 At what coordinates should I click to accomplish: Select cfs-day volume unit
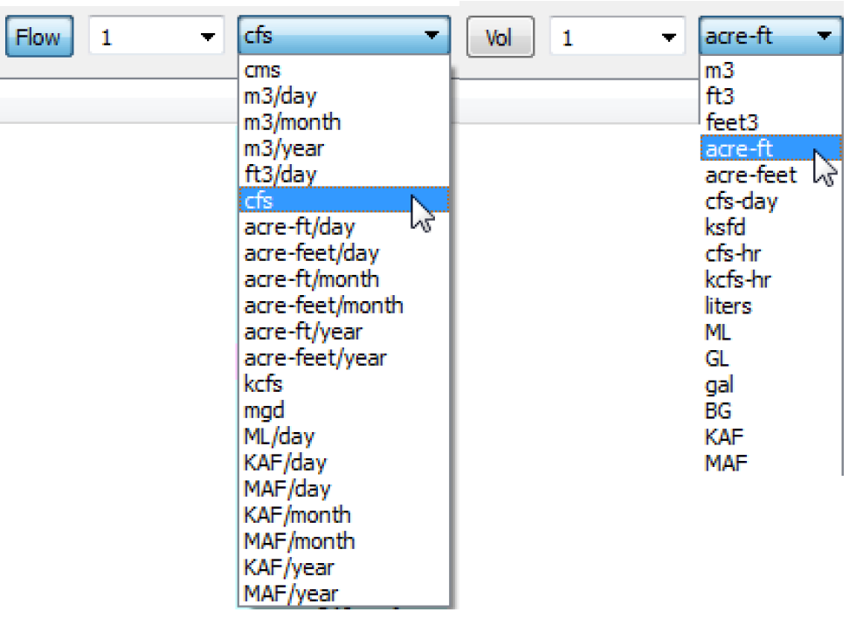(741, 202)
